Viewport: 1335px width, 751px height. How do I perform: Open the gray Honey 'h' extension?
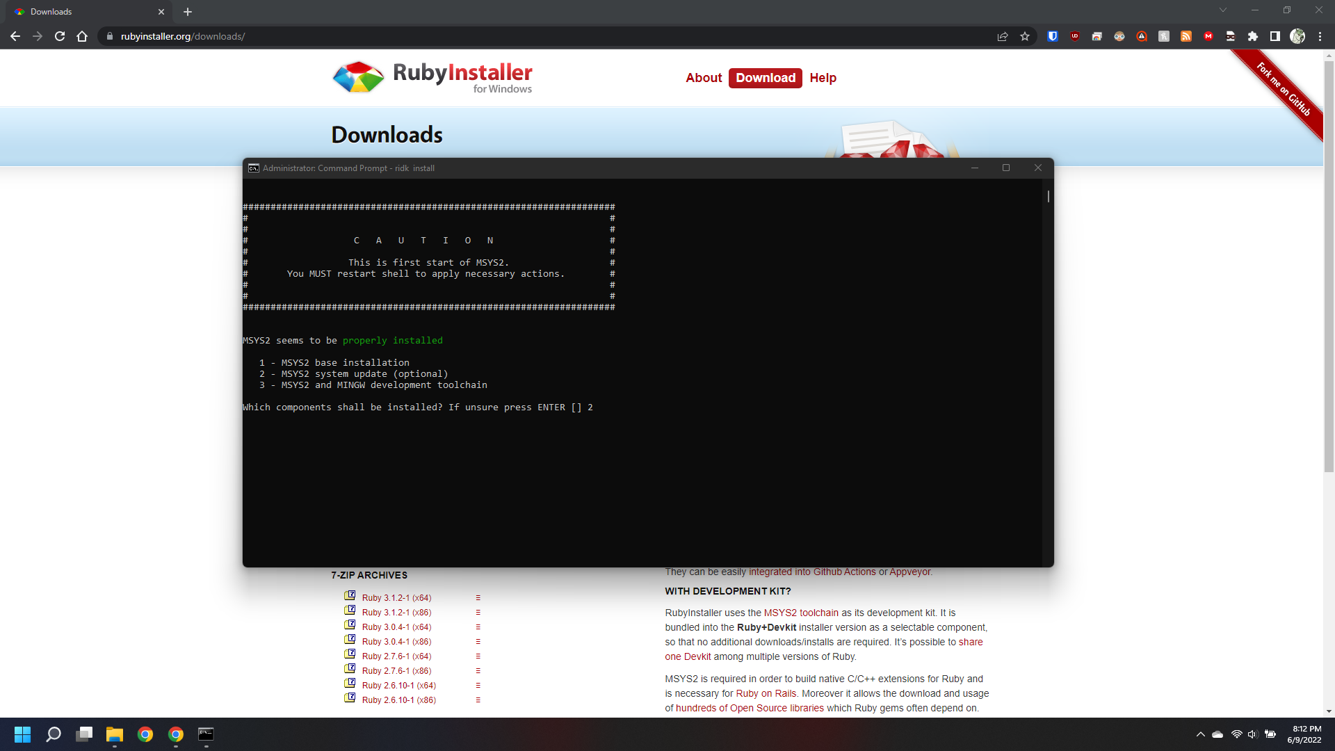pos(1164,36)
